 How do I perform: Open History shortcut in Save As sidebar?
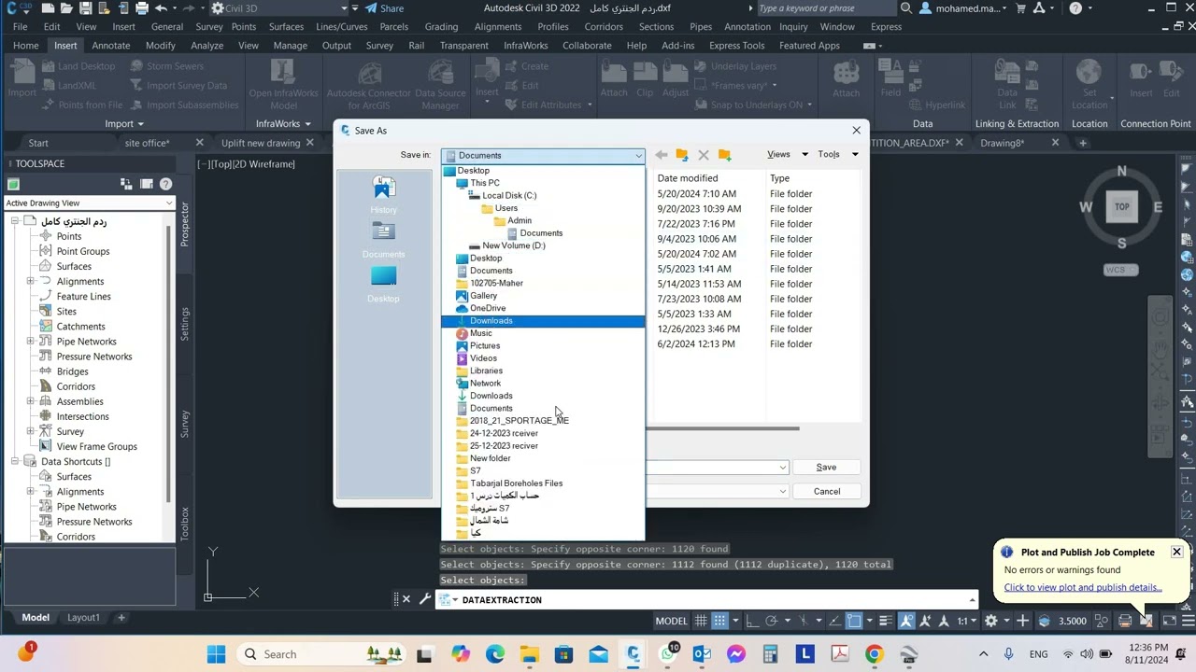pos(383,194)
